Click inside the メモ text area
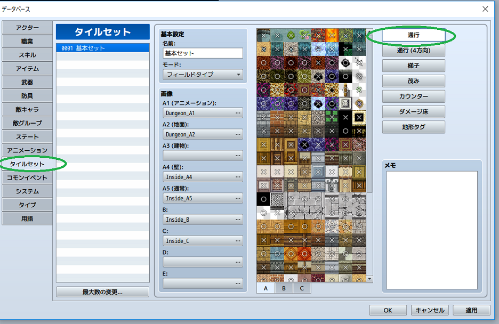The height and width of the screenshot is (324, 499). 432,230
